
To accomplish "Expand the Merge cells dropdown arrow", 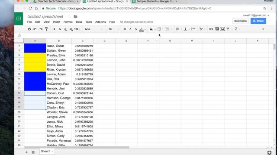I will 171,29.
